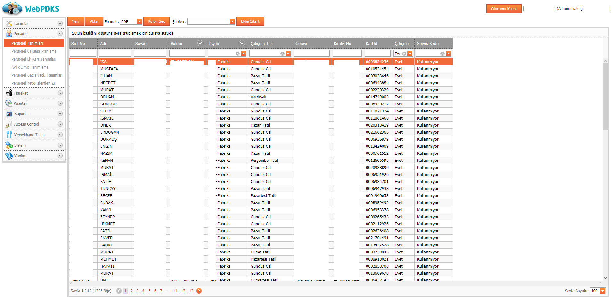This screenshot has height=298, width=613.
Task: Click the vertical scrollbar of the grid
Action: tap(605, 96)
